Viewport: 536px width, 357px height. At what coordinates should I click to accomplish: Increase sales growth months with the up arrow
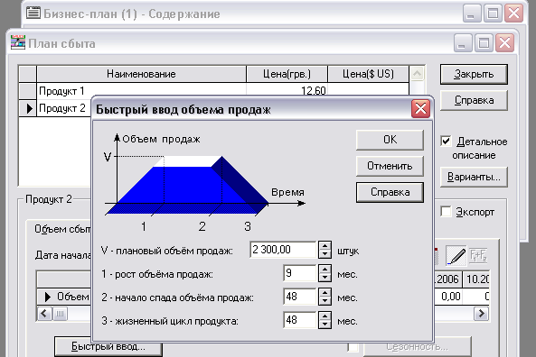click(x=324, y=269)
